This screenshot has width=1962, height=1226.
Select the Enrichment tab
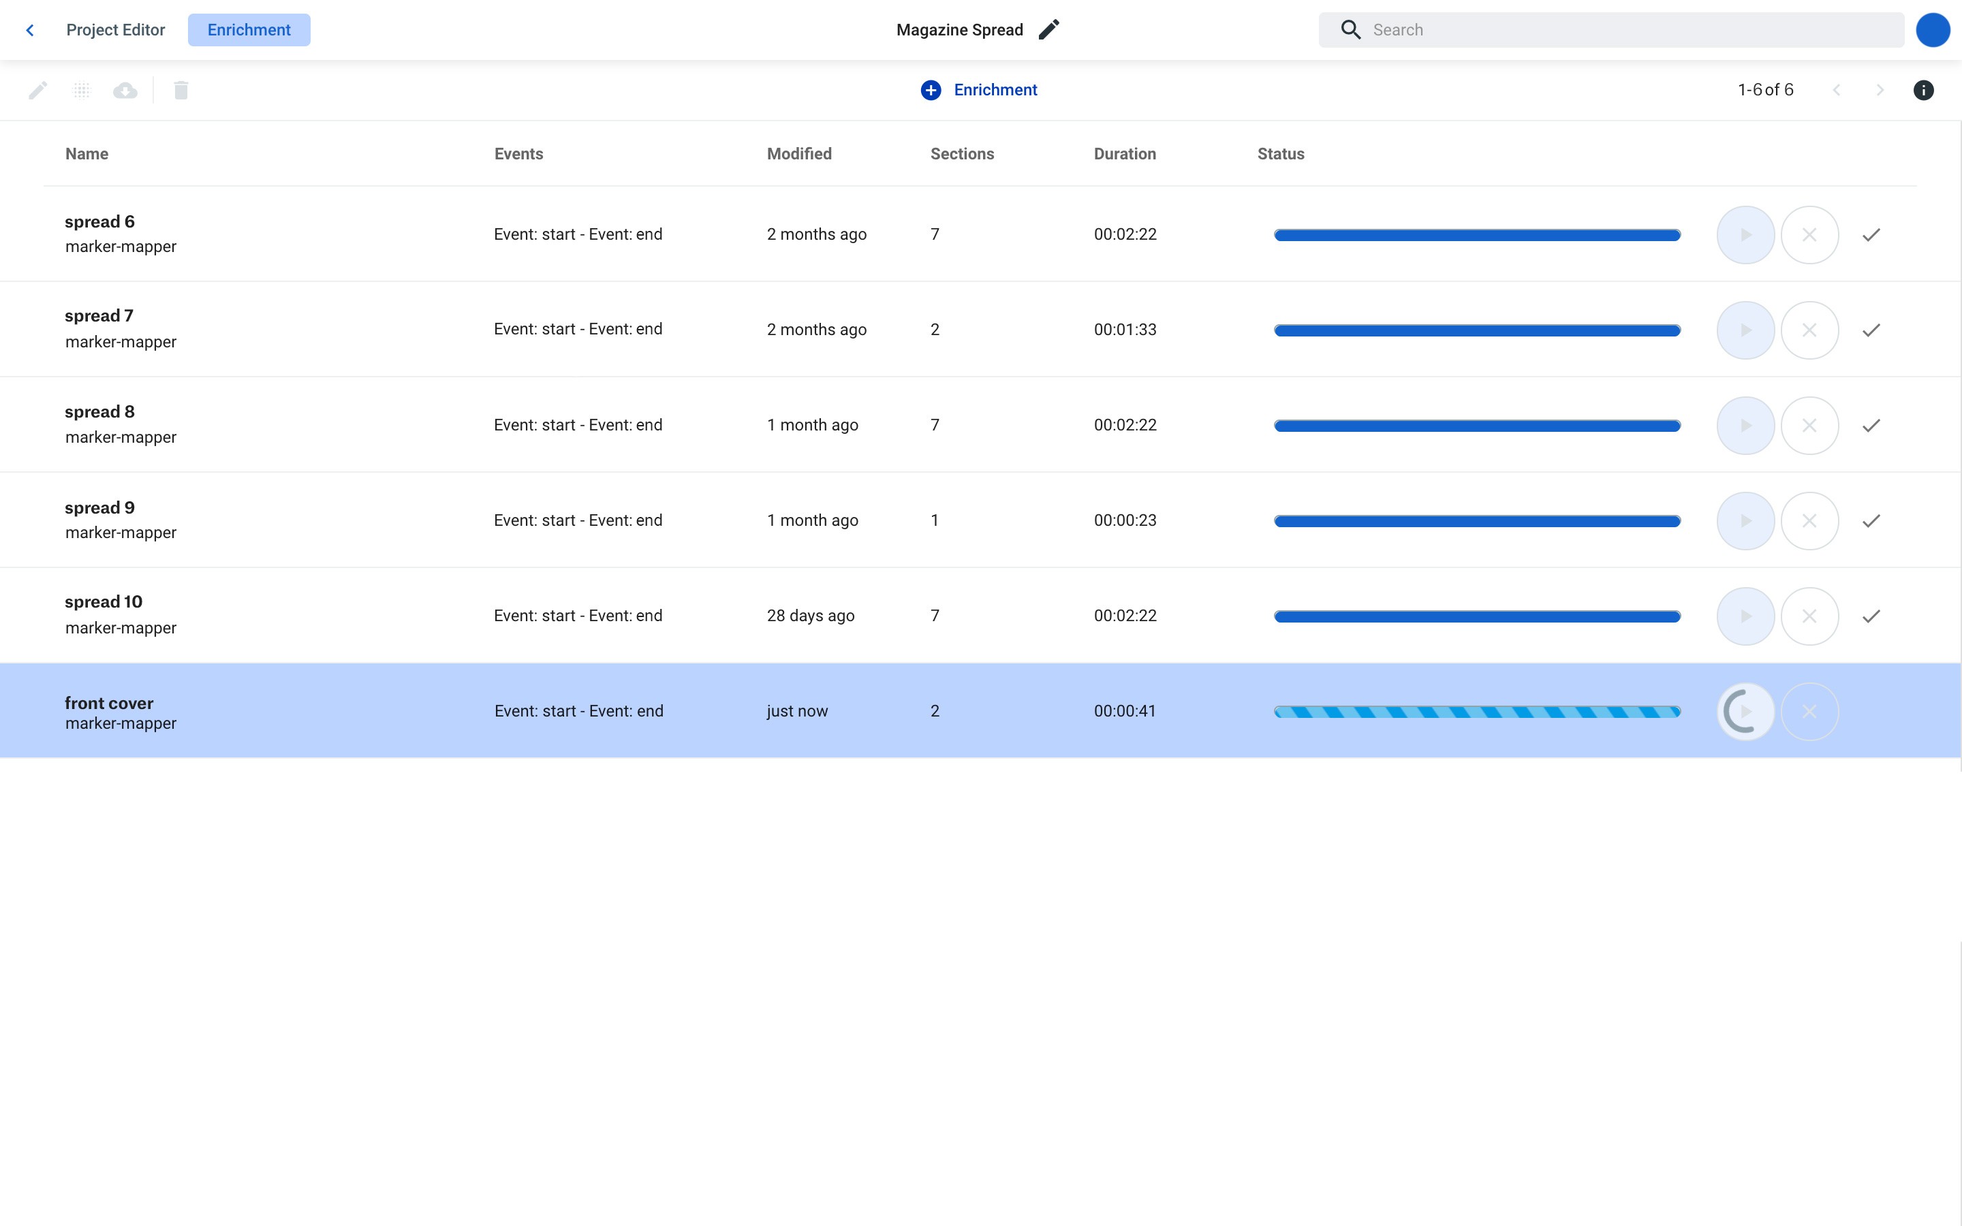[x=249, y=30]
